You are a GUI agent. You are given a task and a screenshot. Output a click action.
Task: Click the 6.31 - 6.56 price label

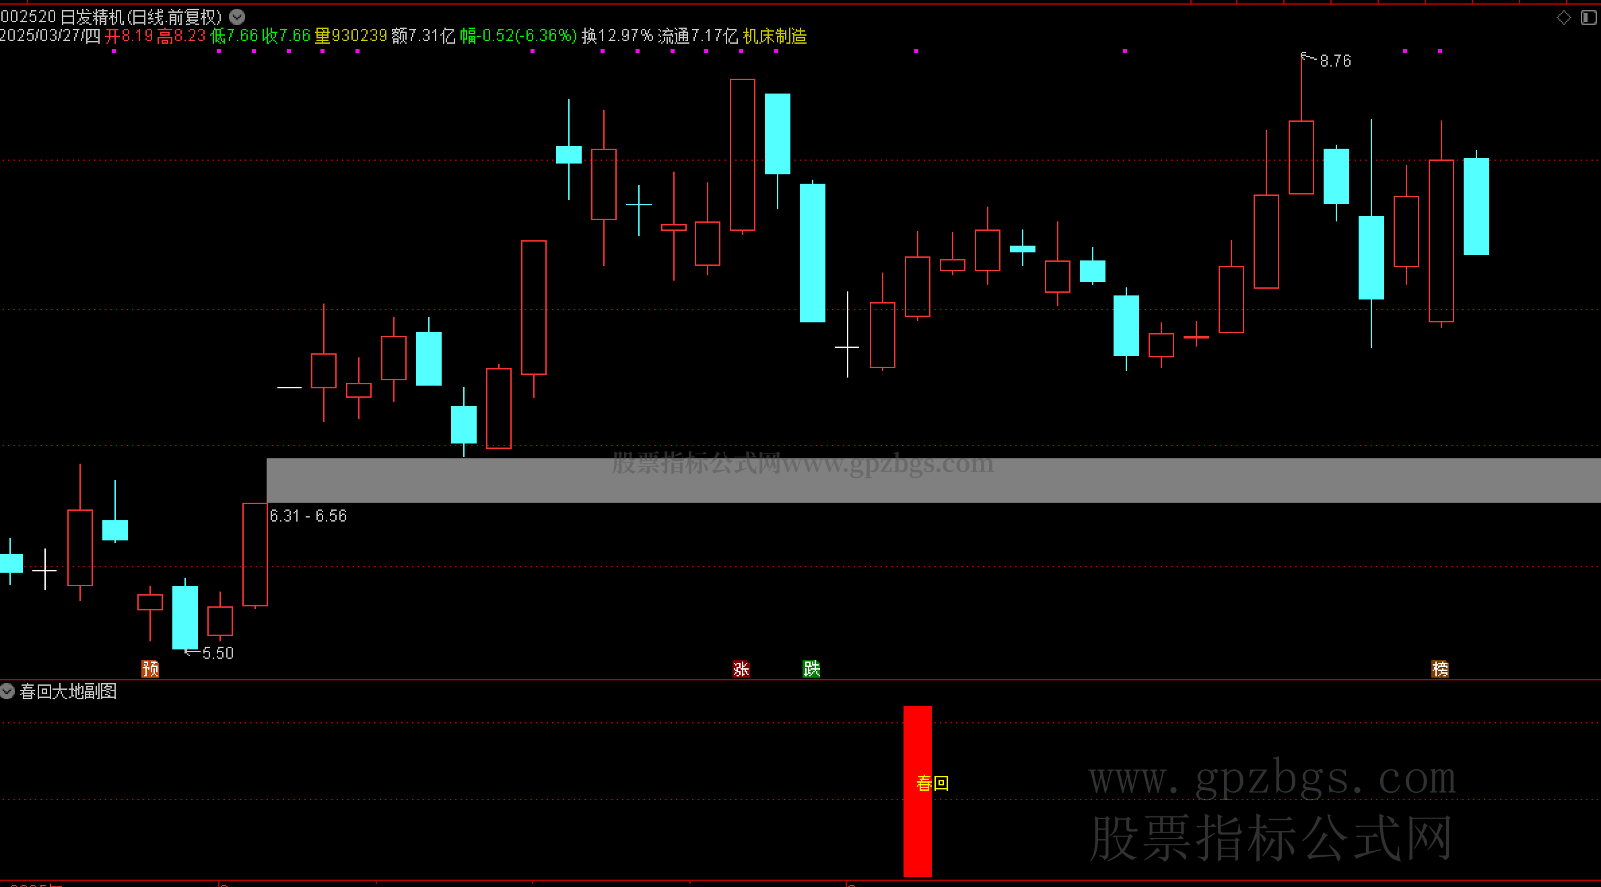click(308, 516)
